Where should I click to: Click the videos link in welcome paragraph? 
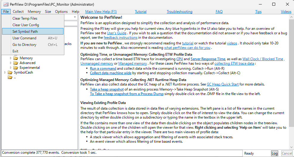coord(232,43)
